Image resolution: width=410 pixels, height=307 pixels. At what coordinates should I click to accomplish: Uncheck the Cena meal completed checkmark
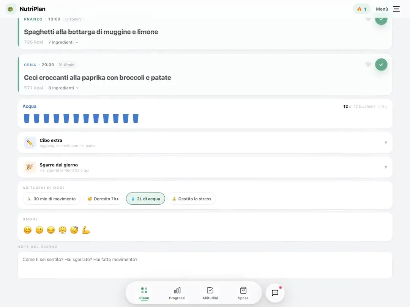pos(381,64)
